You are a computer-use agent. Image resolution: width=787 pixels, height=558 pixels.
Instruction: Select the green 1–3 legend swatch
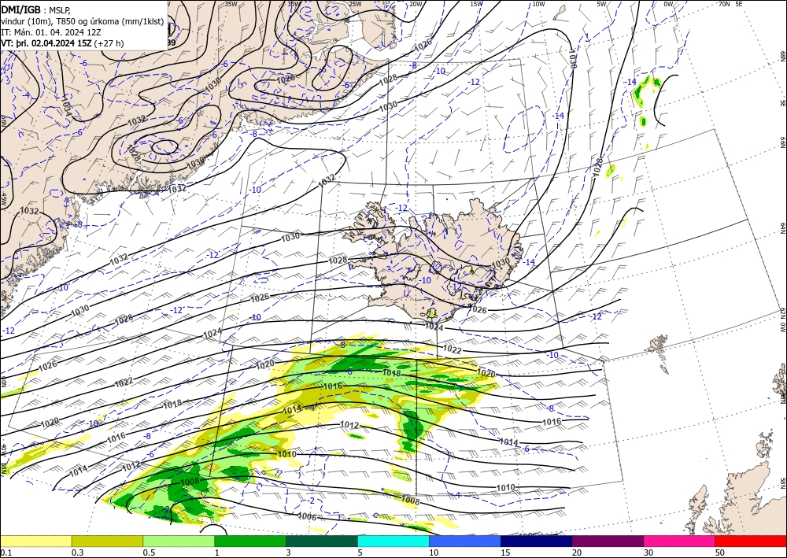point(250,541)
